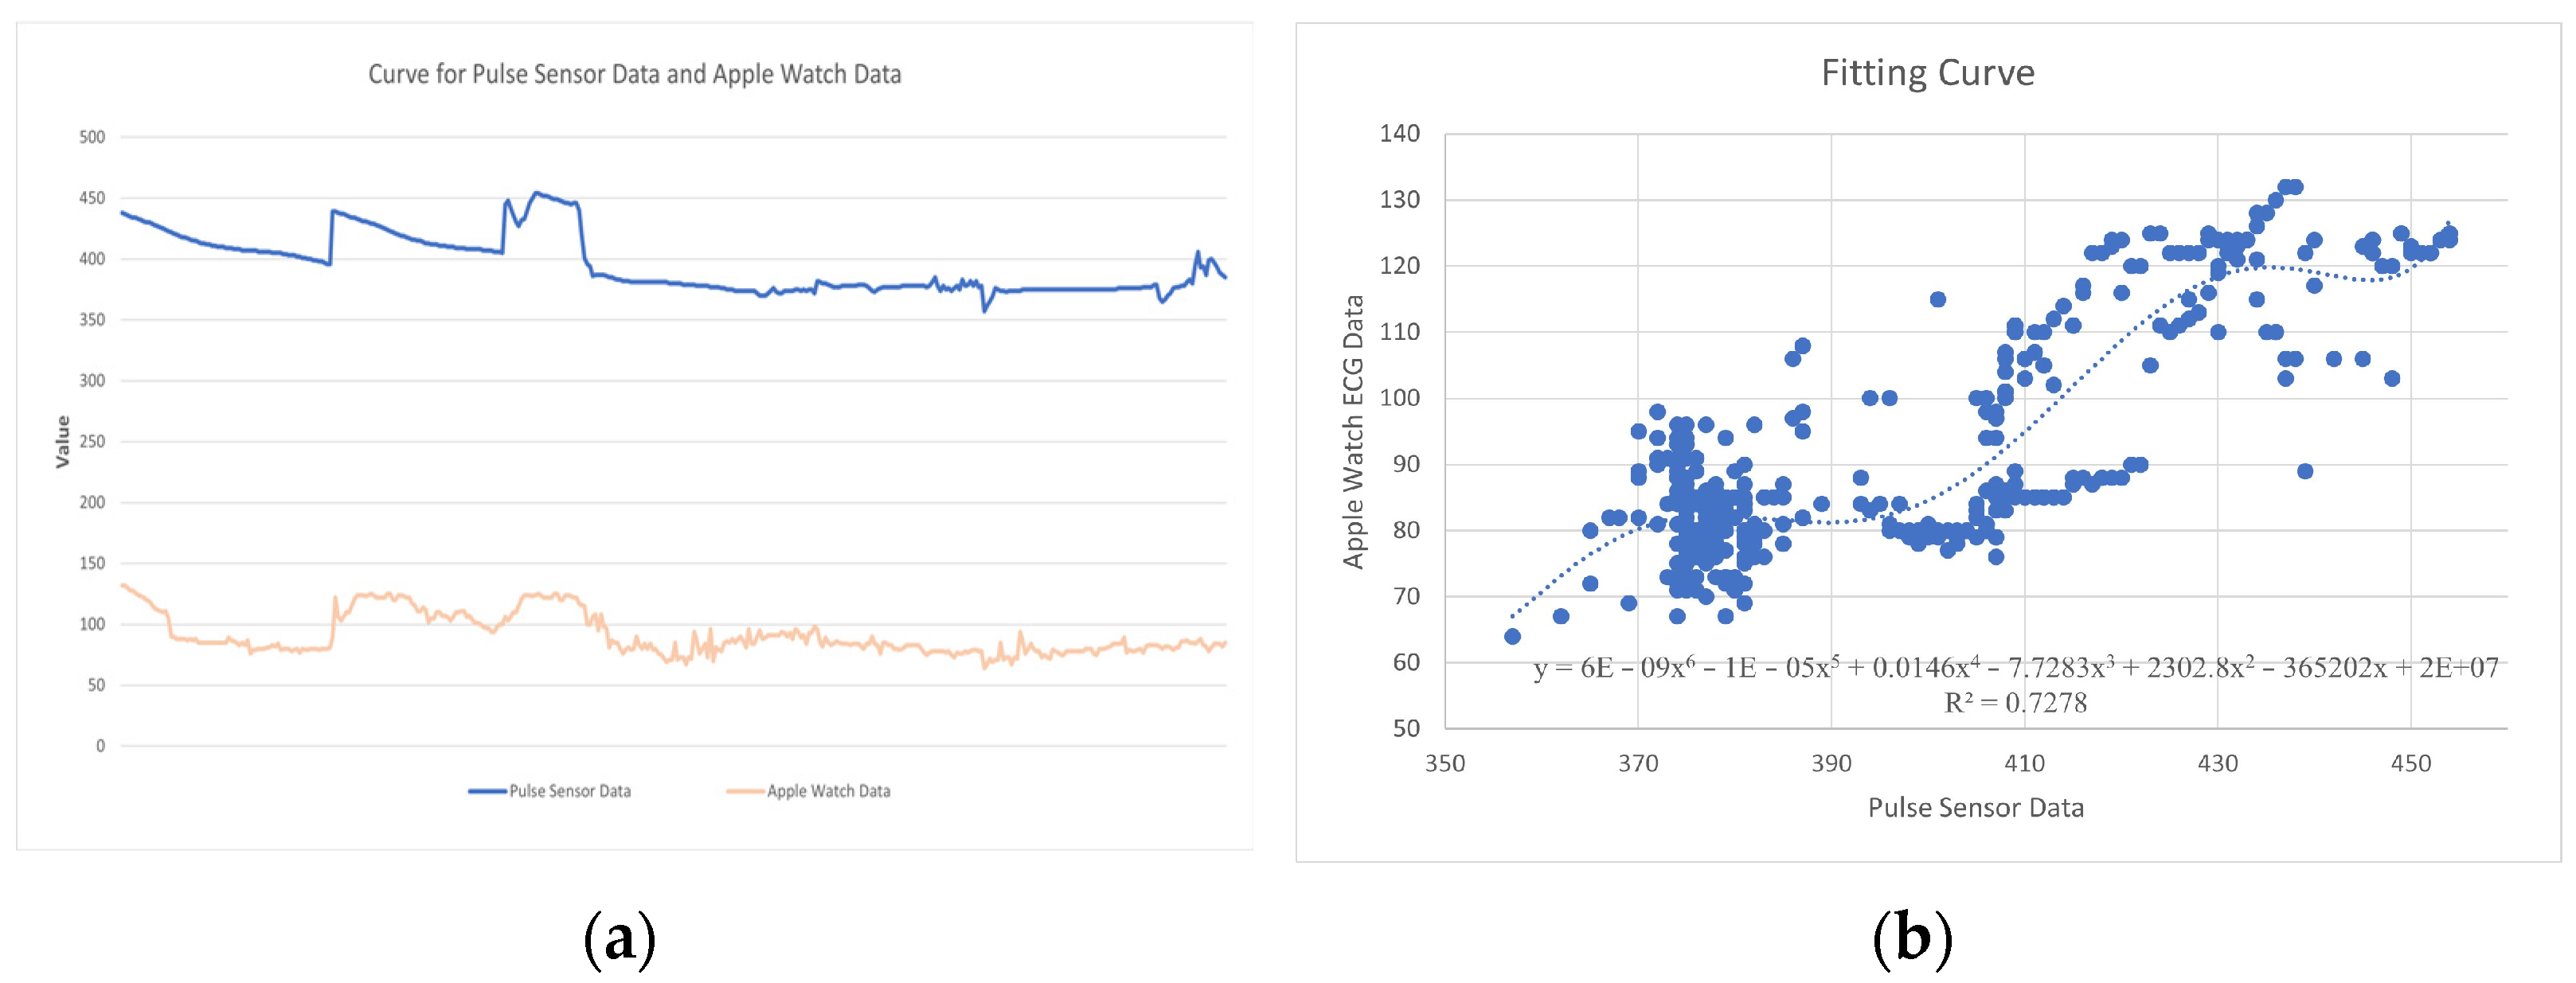Click the 350 tick on scatter x-axis
Screen dimensions: 2576x983
pyautogui.click(x=1444, y=764)
